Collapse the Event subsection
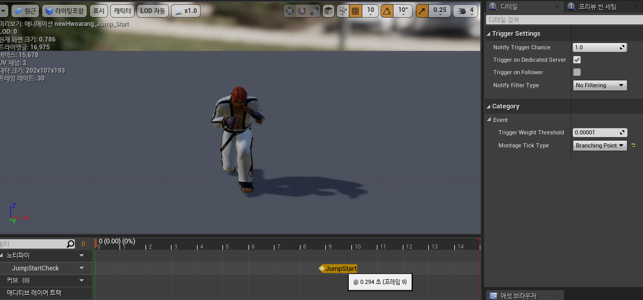Viewport: 643px width, 300px height. (489, 120)
